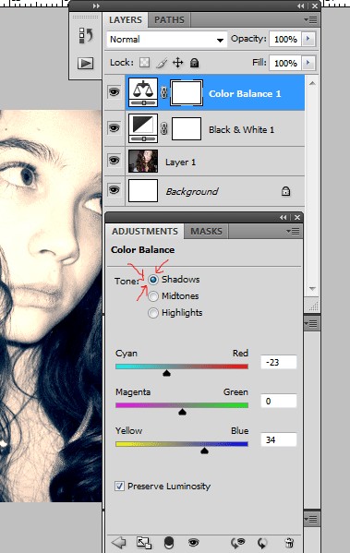Click Layers panel scroll up arrow
This screenshot has height=553, width=350.
pos(312,83)
